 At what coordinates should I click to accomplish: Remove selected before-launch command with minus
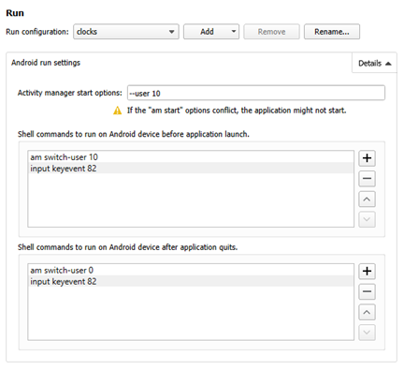(367, 179)
